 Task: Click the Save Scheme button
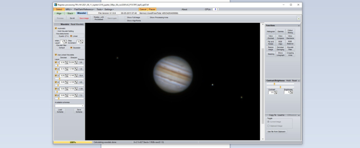[x=79, y=111]
